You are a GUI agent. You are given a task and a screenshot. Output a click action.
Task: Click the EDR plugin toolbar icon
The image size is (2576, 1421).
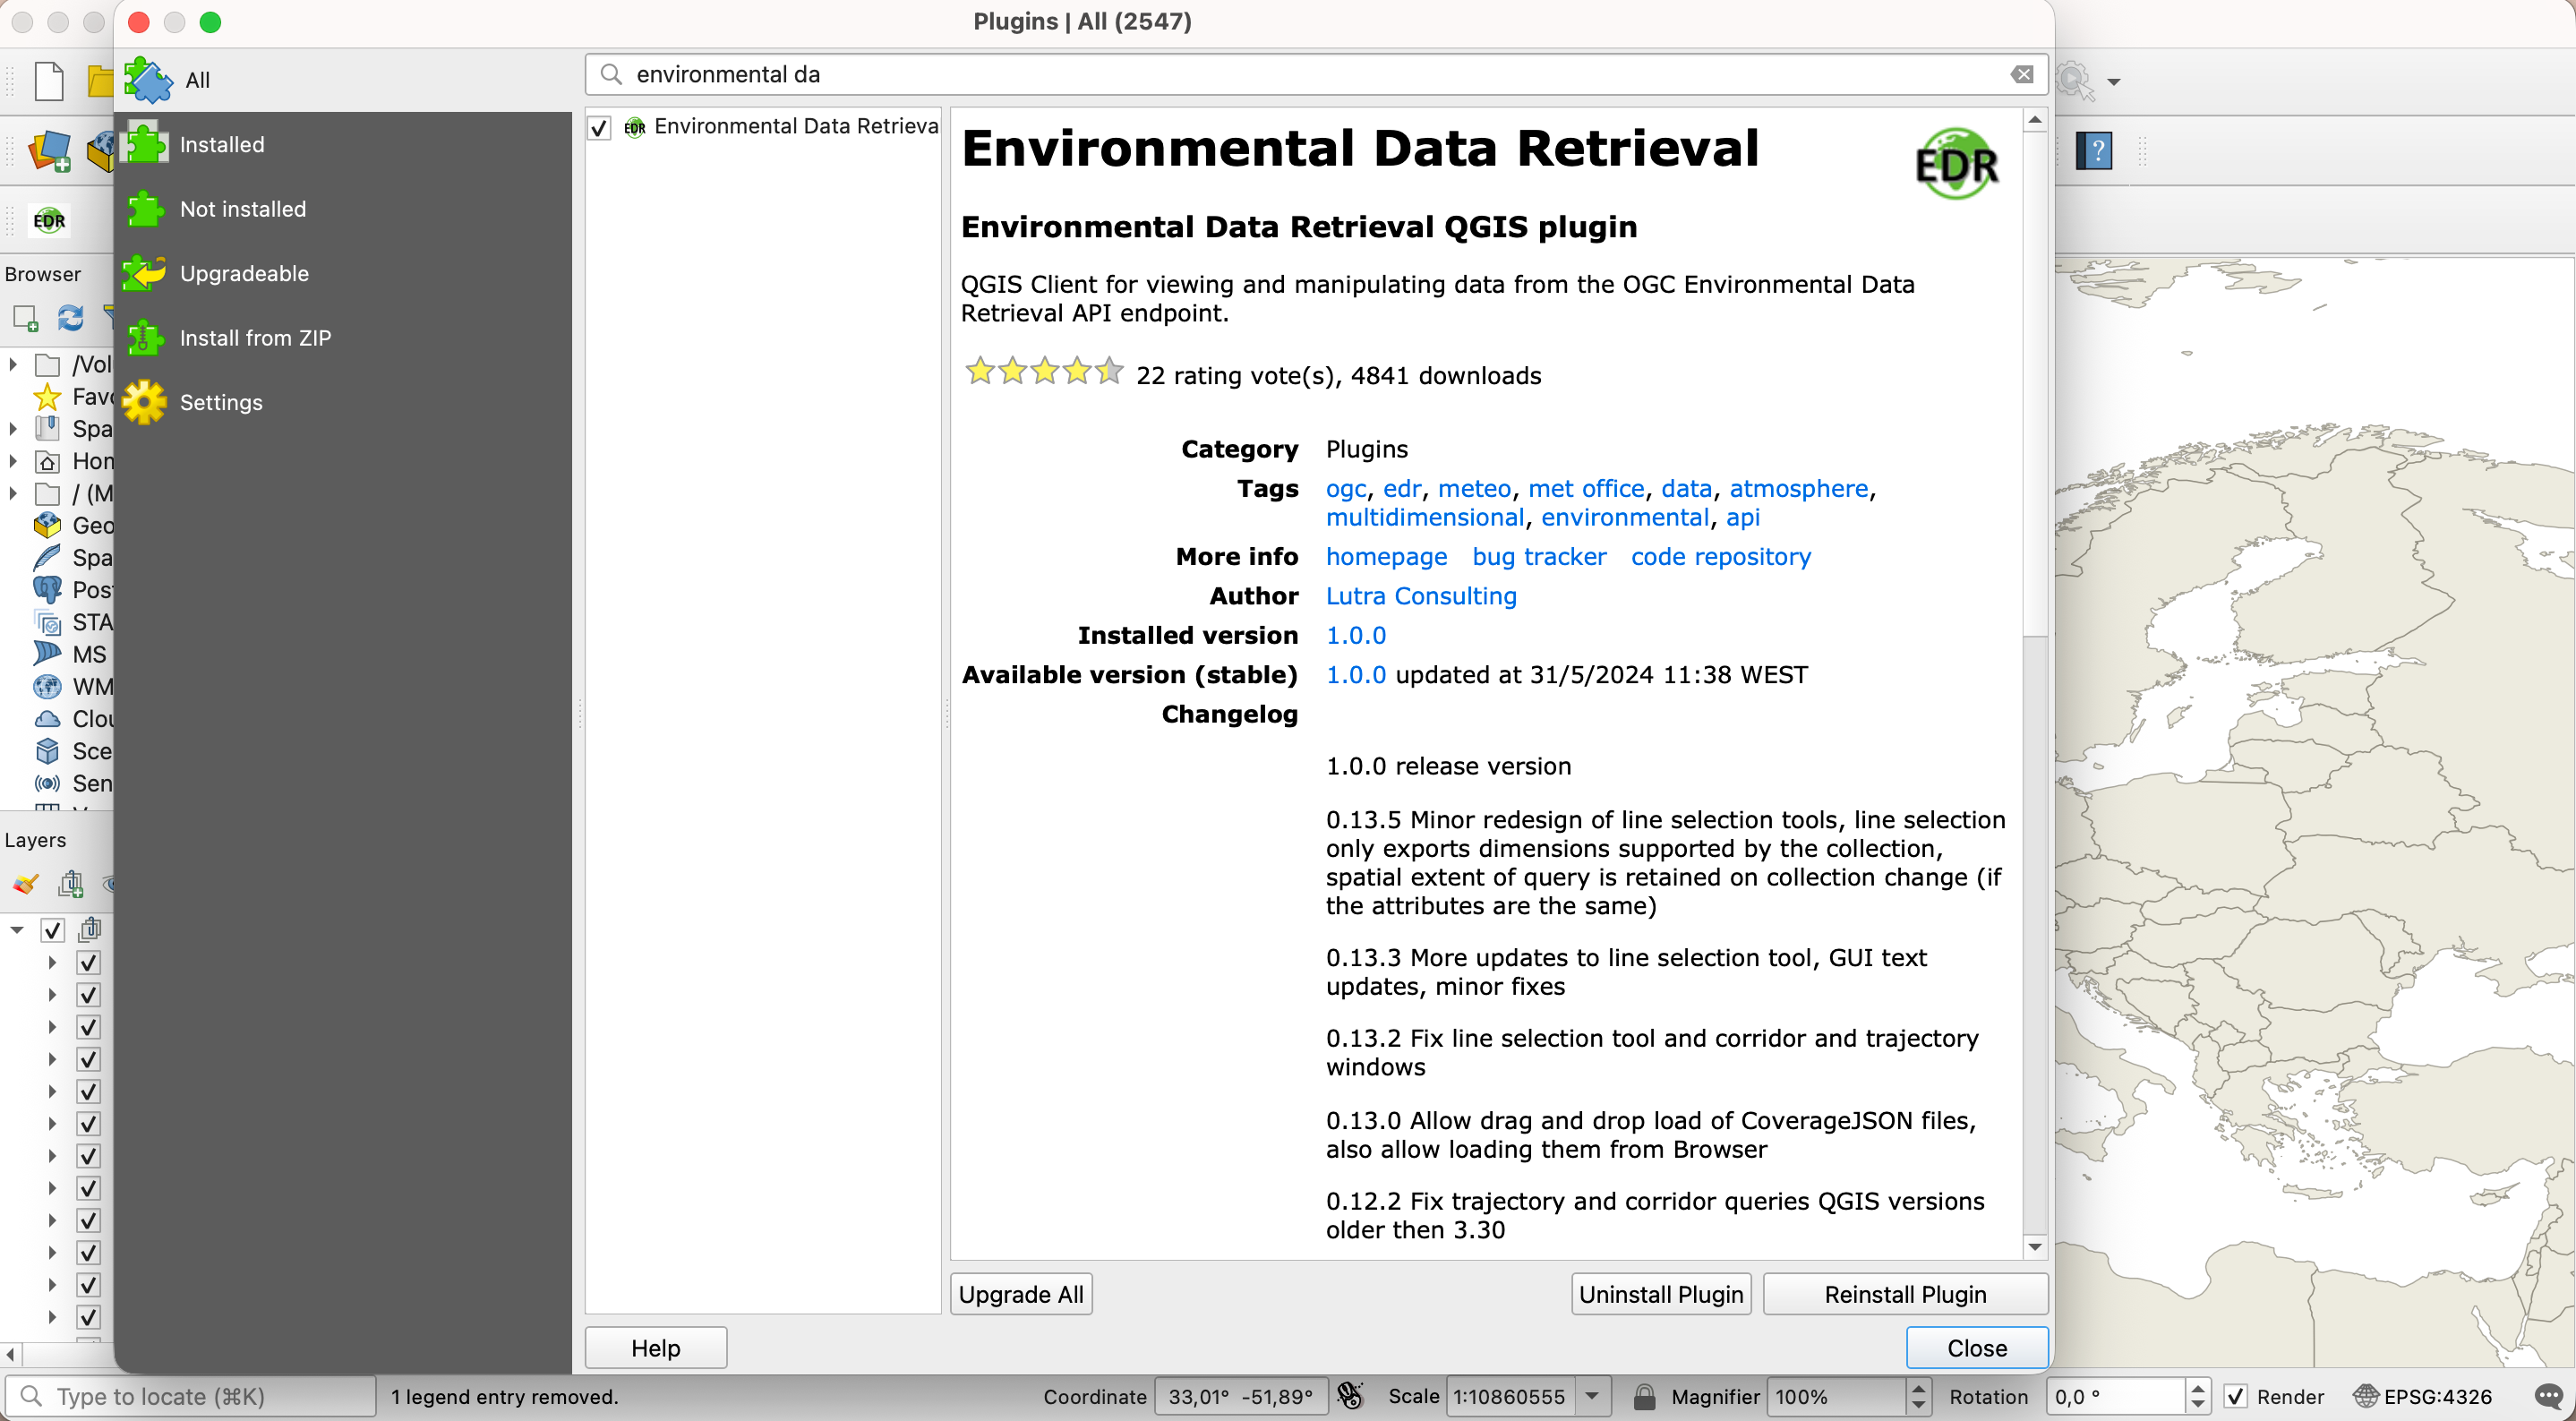(48, 221)
